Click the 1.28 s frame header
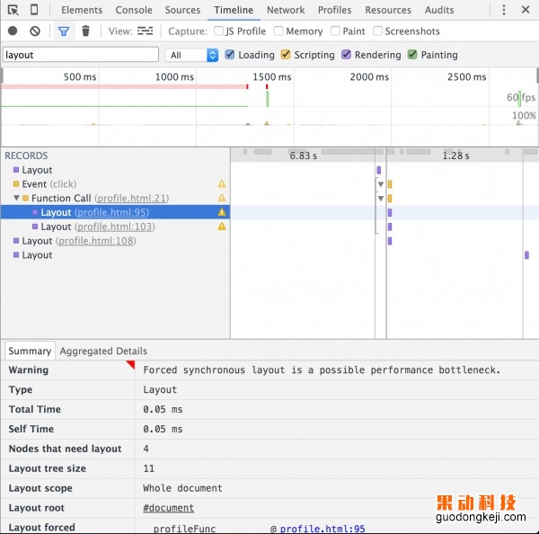The height and width of the screenshot is (534, 539). point(455,156)
